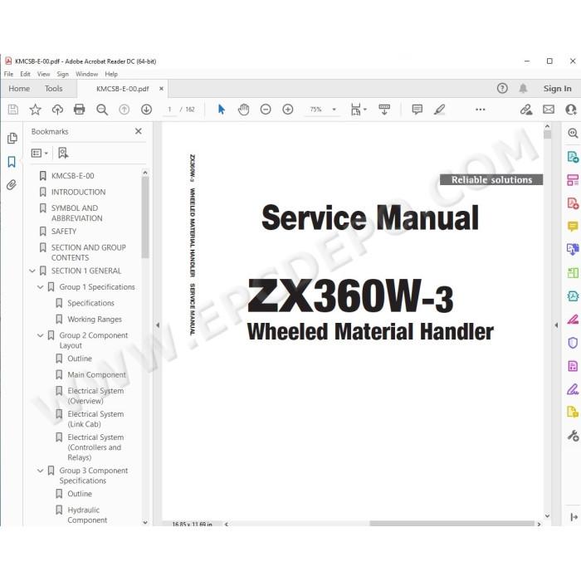Go to next page arrow

tap(146, 110)
